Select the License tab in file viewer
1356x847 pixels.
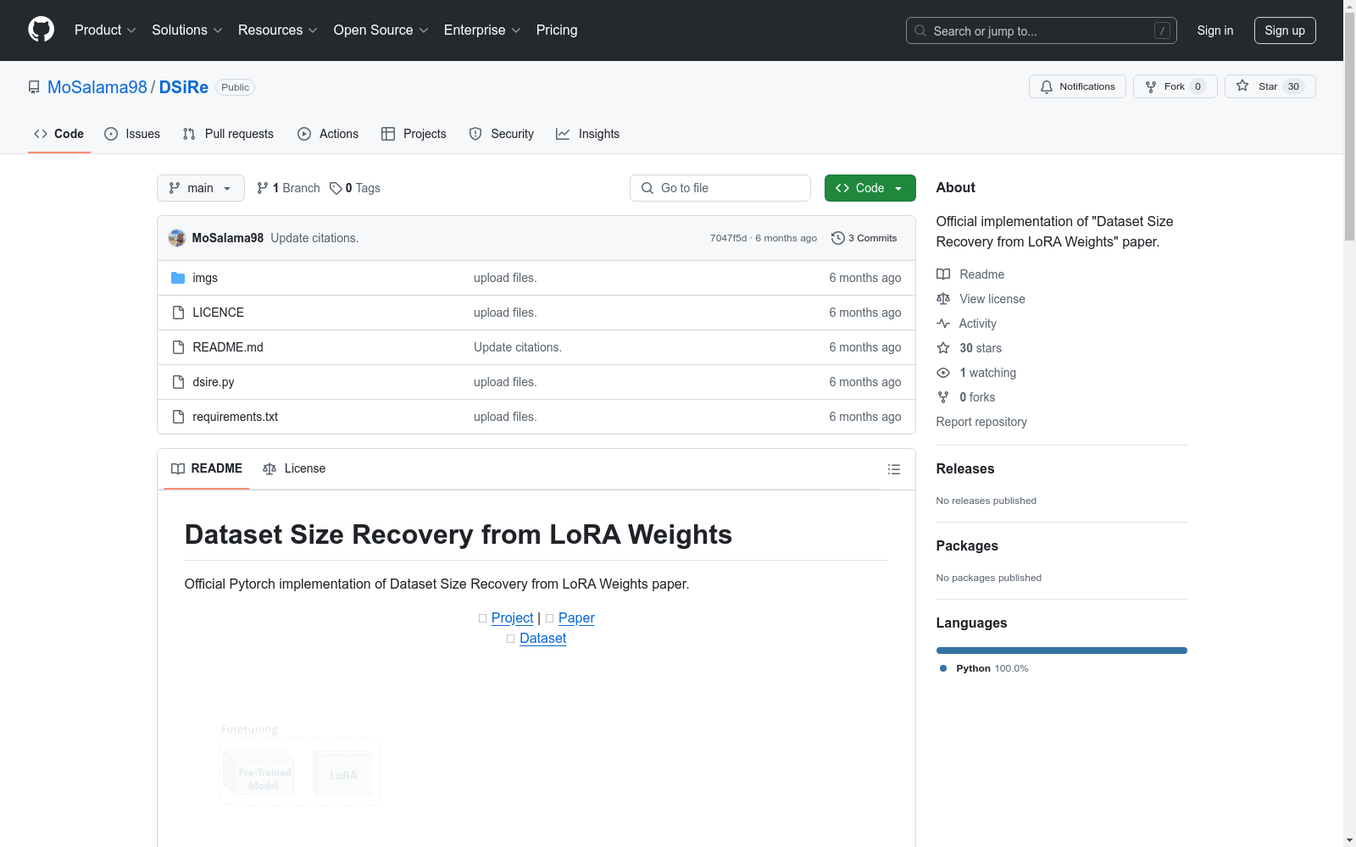(x=294, y=468)
